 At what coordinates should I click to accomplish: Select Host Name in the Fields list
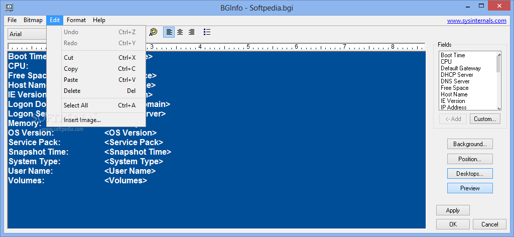pyautogui.click(x=454, y=94)
